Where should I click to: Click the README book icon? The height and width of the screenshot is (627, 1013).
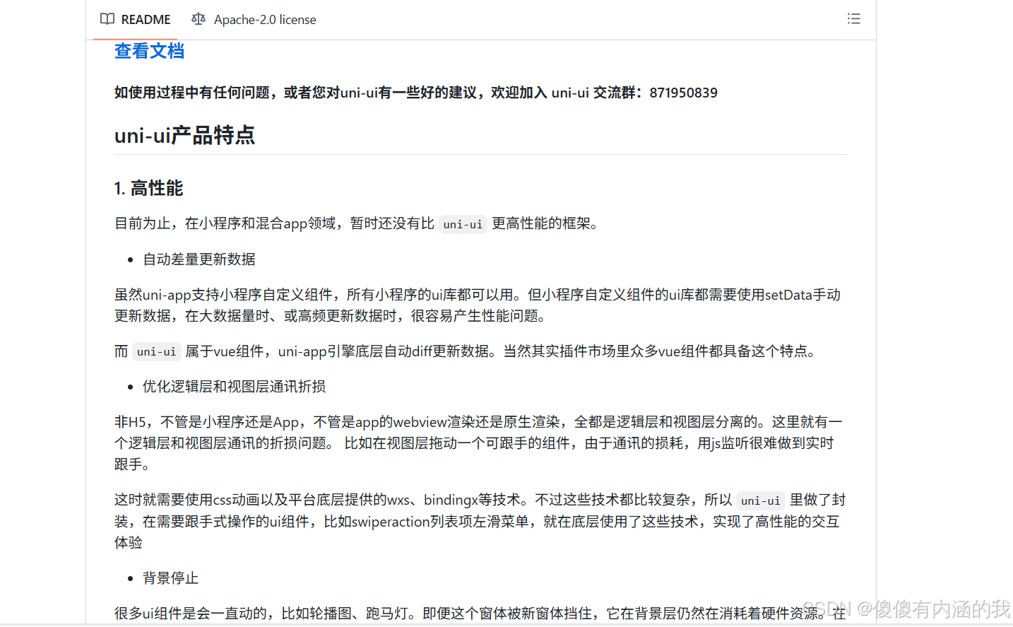click(107, 19)
